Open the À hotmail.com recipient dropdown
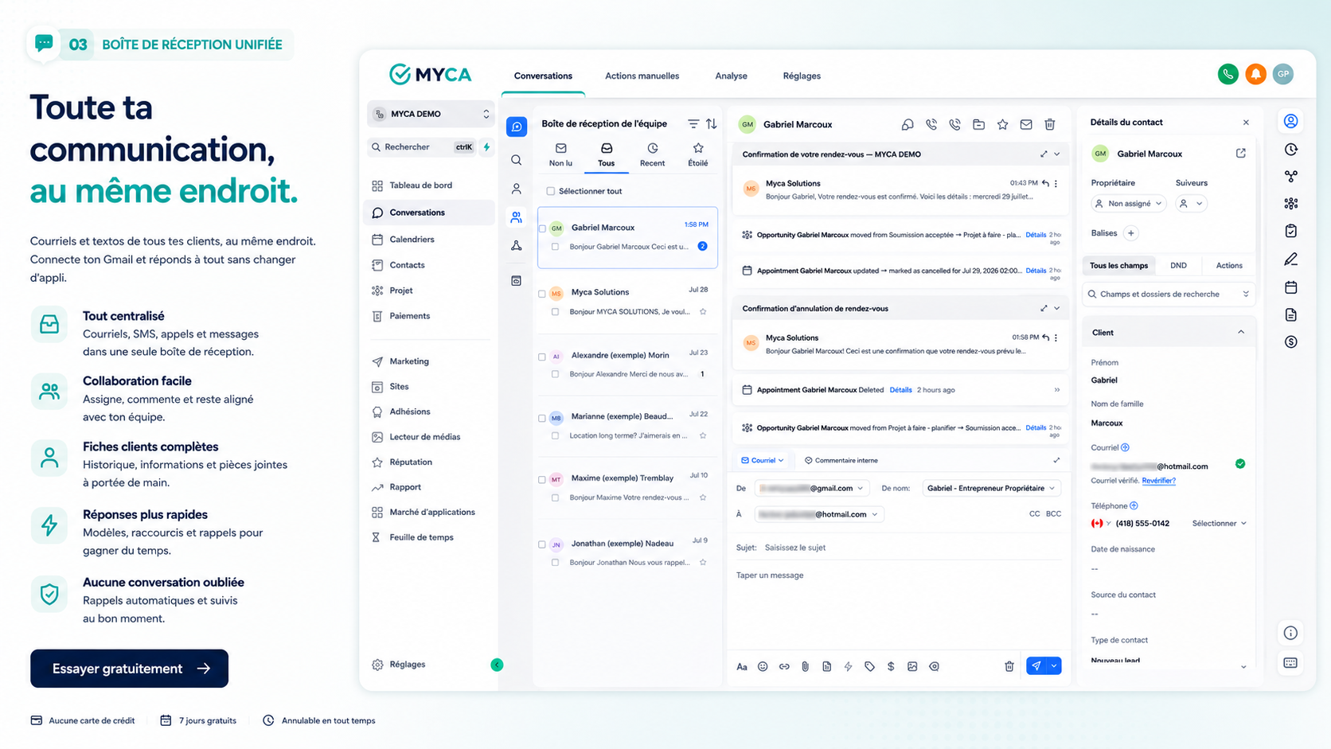The width and height of the screenshot is (1331, 749). tap(818, 514)
